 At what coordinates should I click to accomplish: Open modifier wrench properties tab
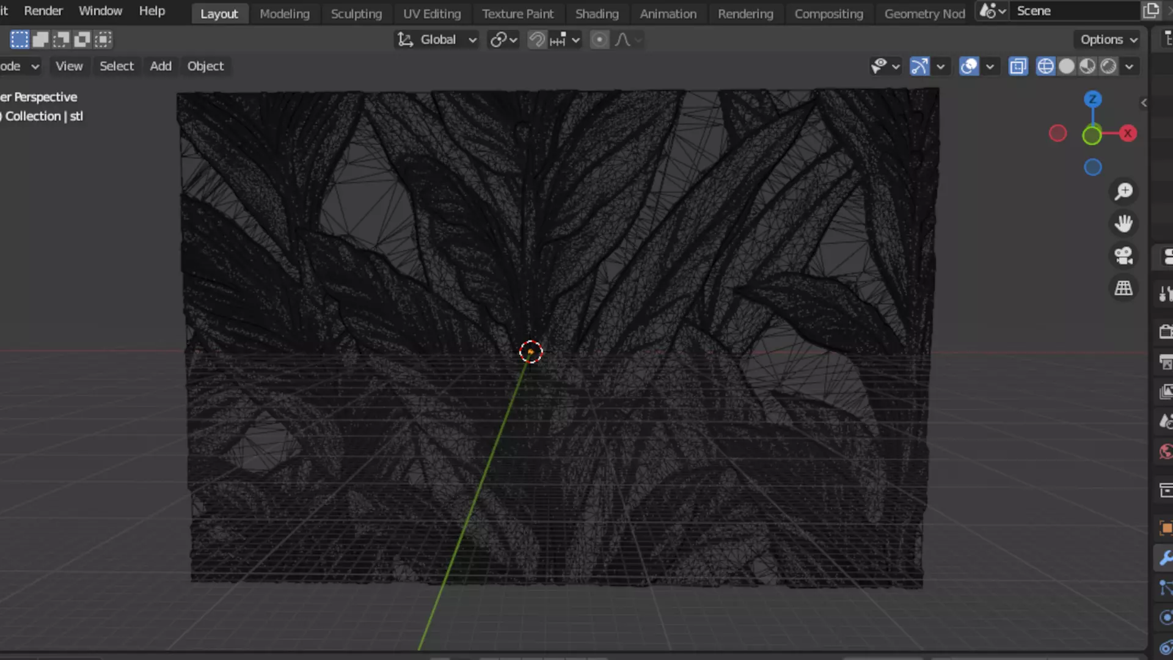[x=1165, y=558]
